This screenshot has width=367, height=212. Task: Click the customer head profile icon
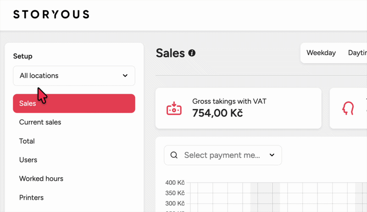pyautogui.click(x=348, y=108)
